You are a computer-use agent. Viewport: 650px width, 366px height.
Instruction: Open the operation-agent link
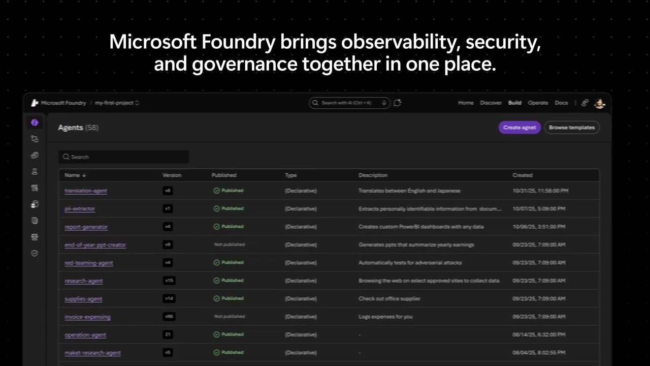click(85, 334)
